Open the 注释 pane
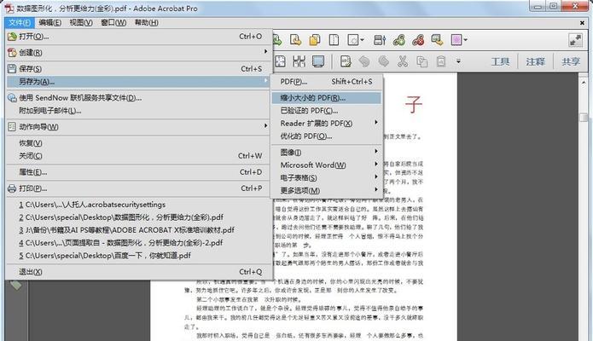This screenshot has width=593, height=341. (535, 61)
